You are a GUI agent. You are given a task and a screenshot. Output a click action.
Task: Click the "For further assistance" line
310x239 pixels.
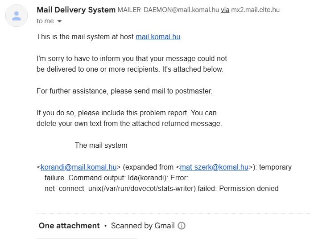coord(124,91)
